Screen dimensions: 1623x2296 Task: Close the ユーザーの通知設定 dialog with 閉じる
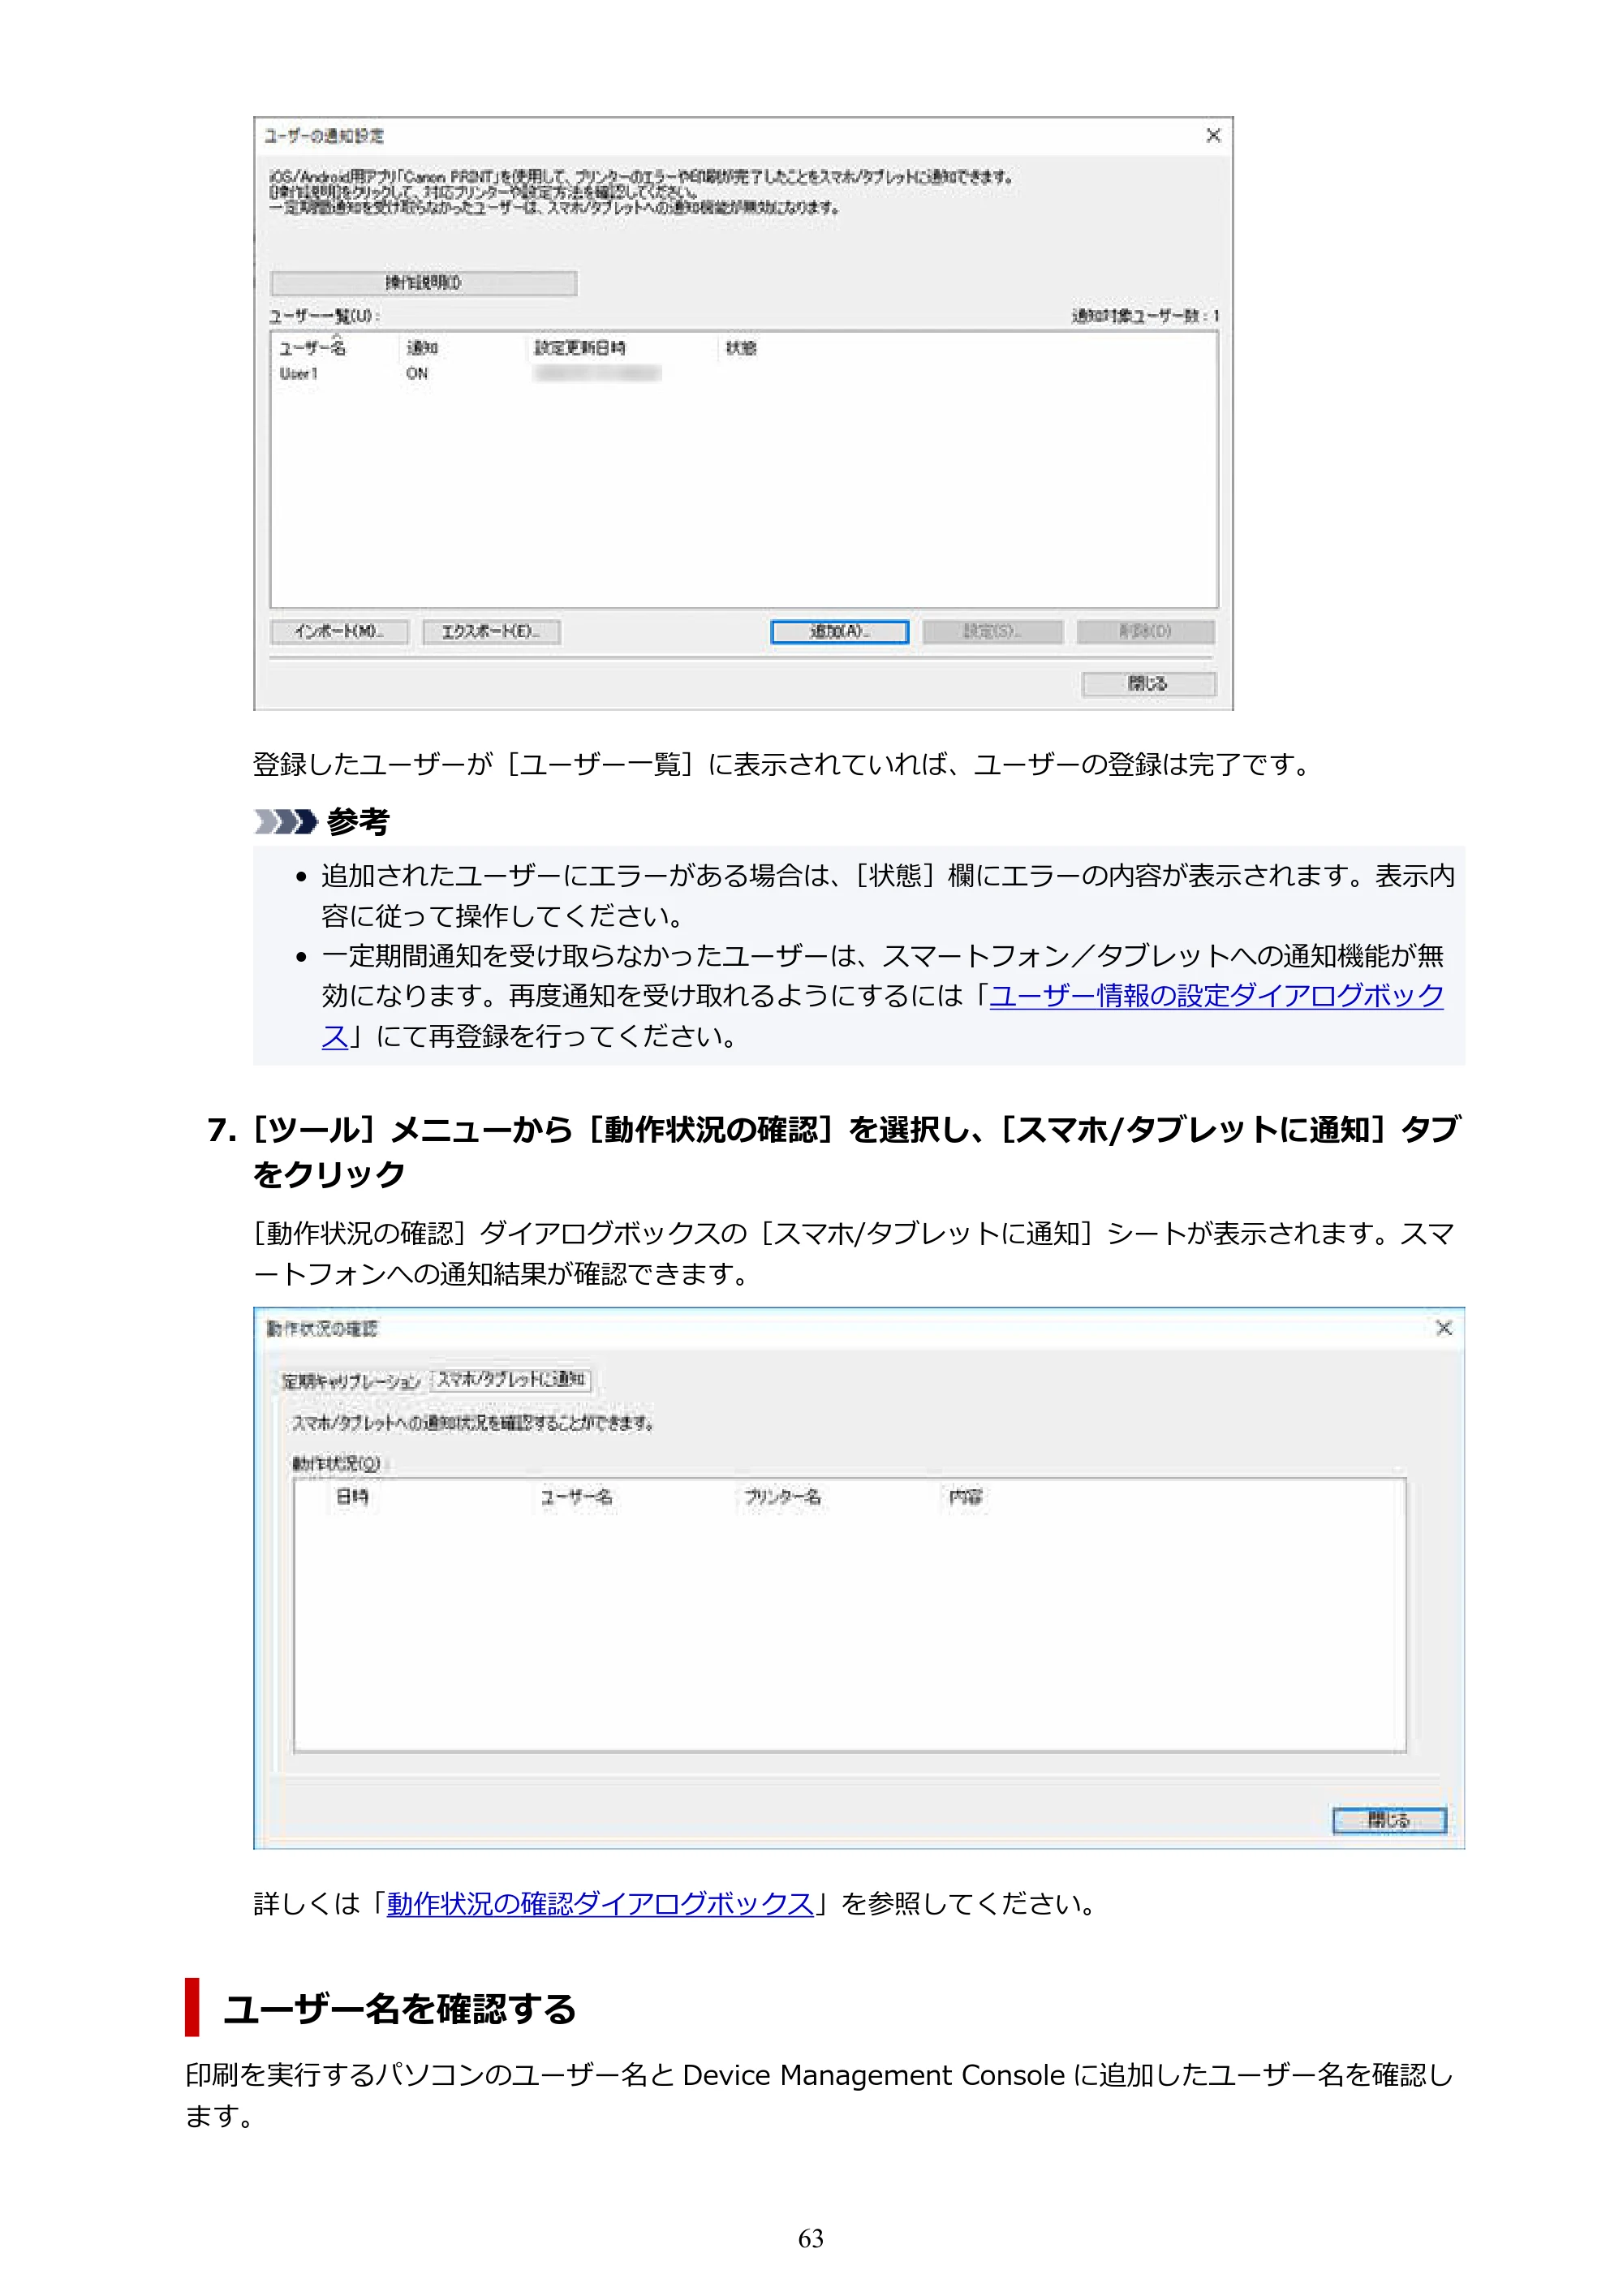[x=1148, y=684]
